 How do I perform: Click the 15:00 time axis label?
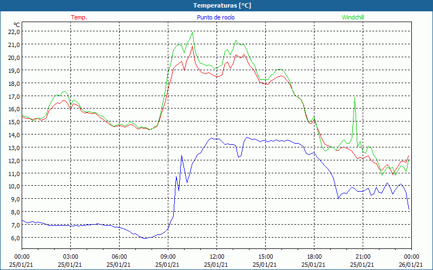[265, 257]
